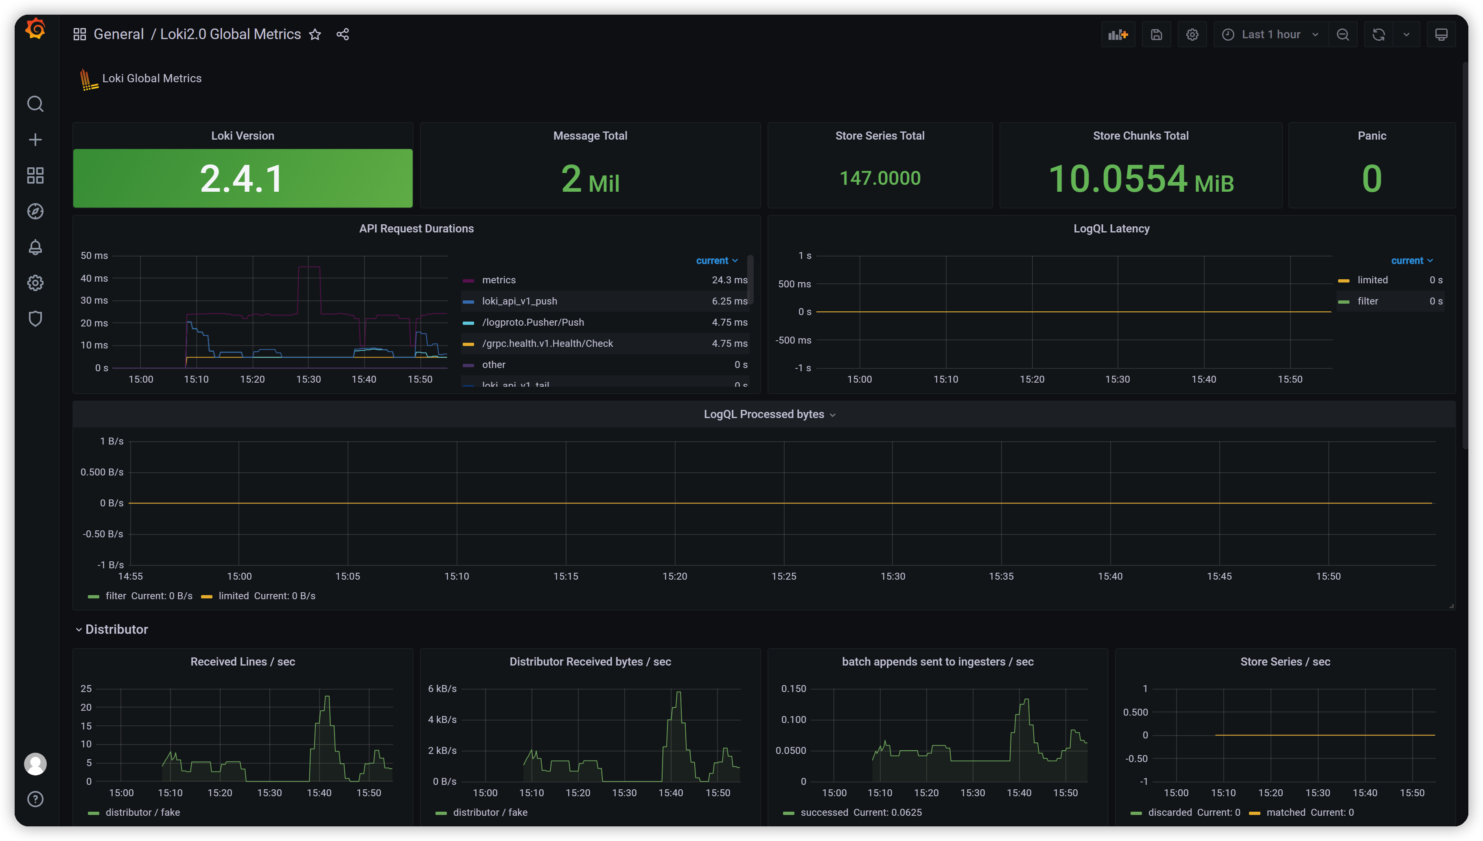The image size is (1483, 841).
Task: Open the Alerting bell icon
Action: click(35, 247)
